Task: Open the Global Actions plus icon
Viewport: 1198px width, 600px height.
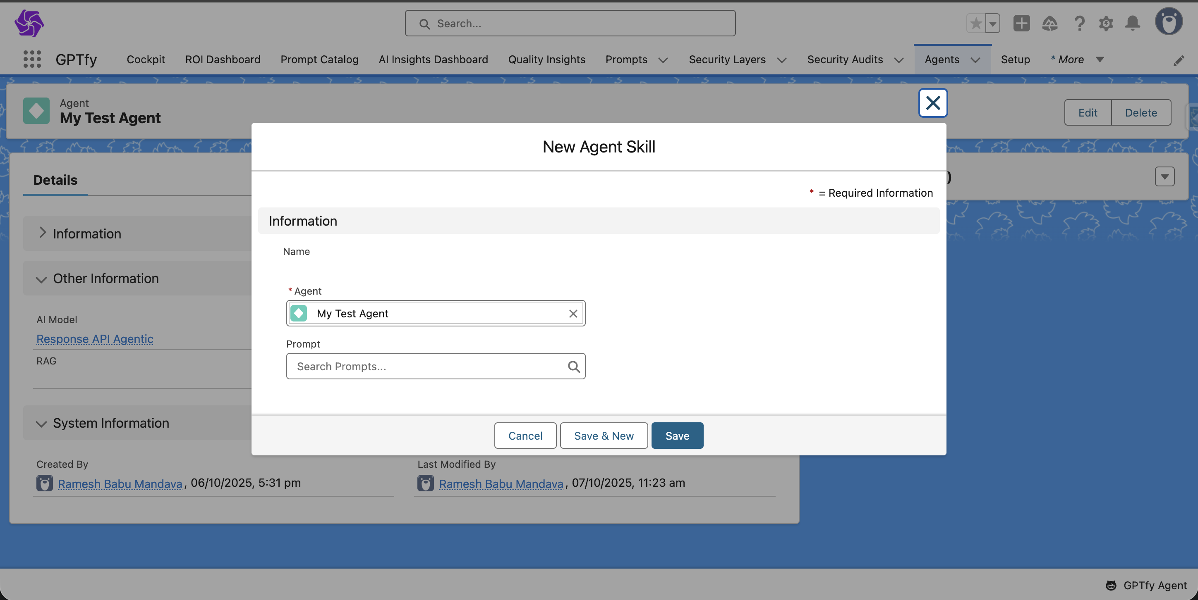Action: [1021, 23]
